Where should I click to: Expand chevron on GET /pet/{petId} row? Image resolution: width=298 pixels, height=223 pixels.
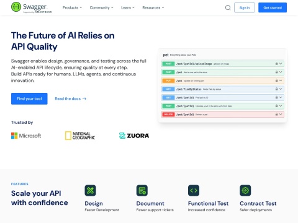tap(281, 97)
